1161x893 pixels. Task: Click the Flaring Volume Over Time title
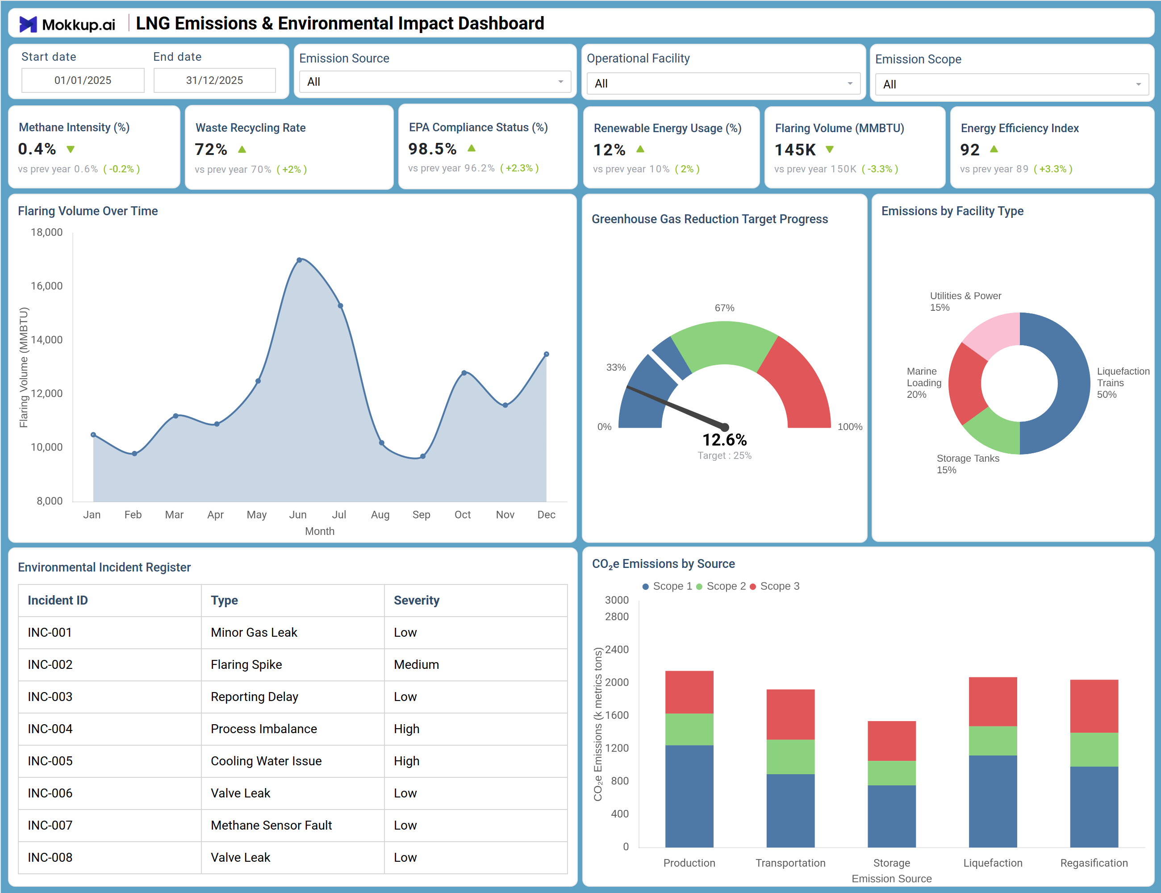tap(88, 211)
